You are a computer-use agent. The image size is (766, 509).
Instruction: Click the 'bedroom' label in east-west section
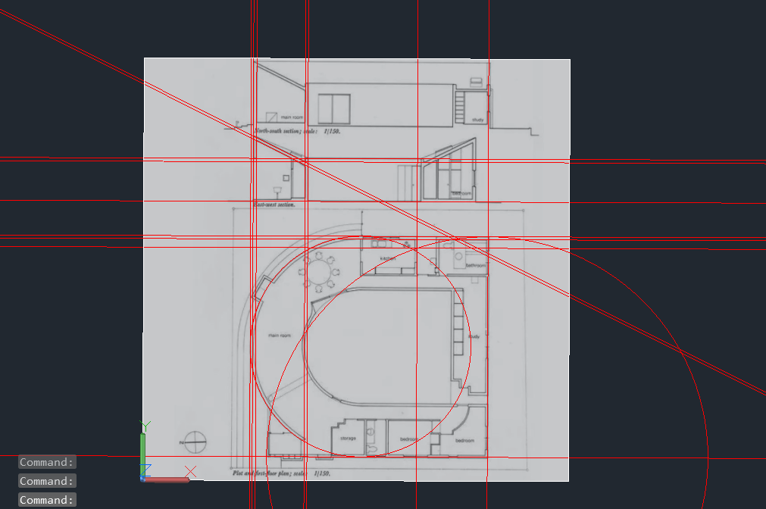click(461, 194)
